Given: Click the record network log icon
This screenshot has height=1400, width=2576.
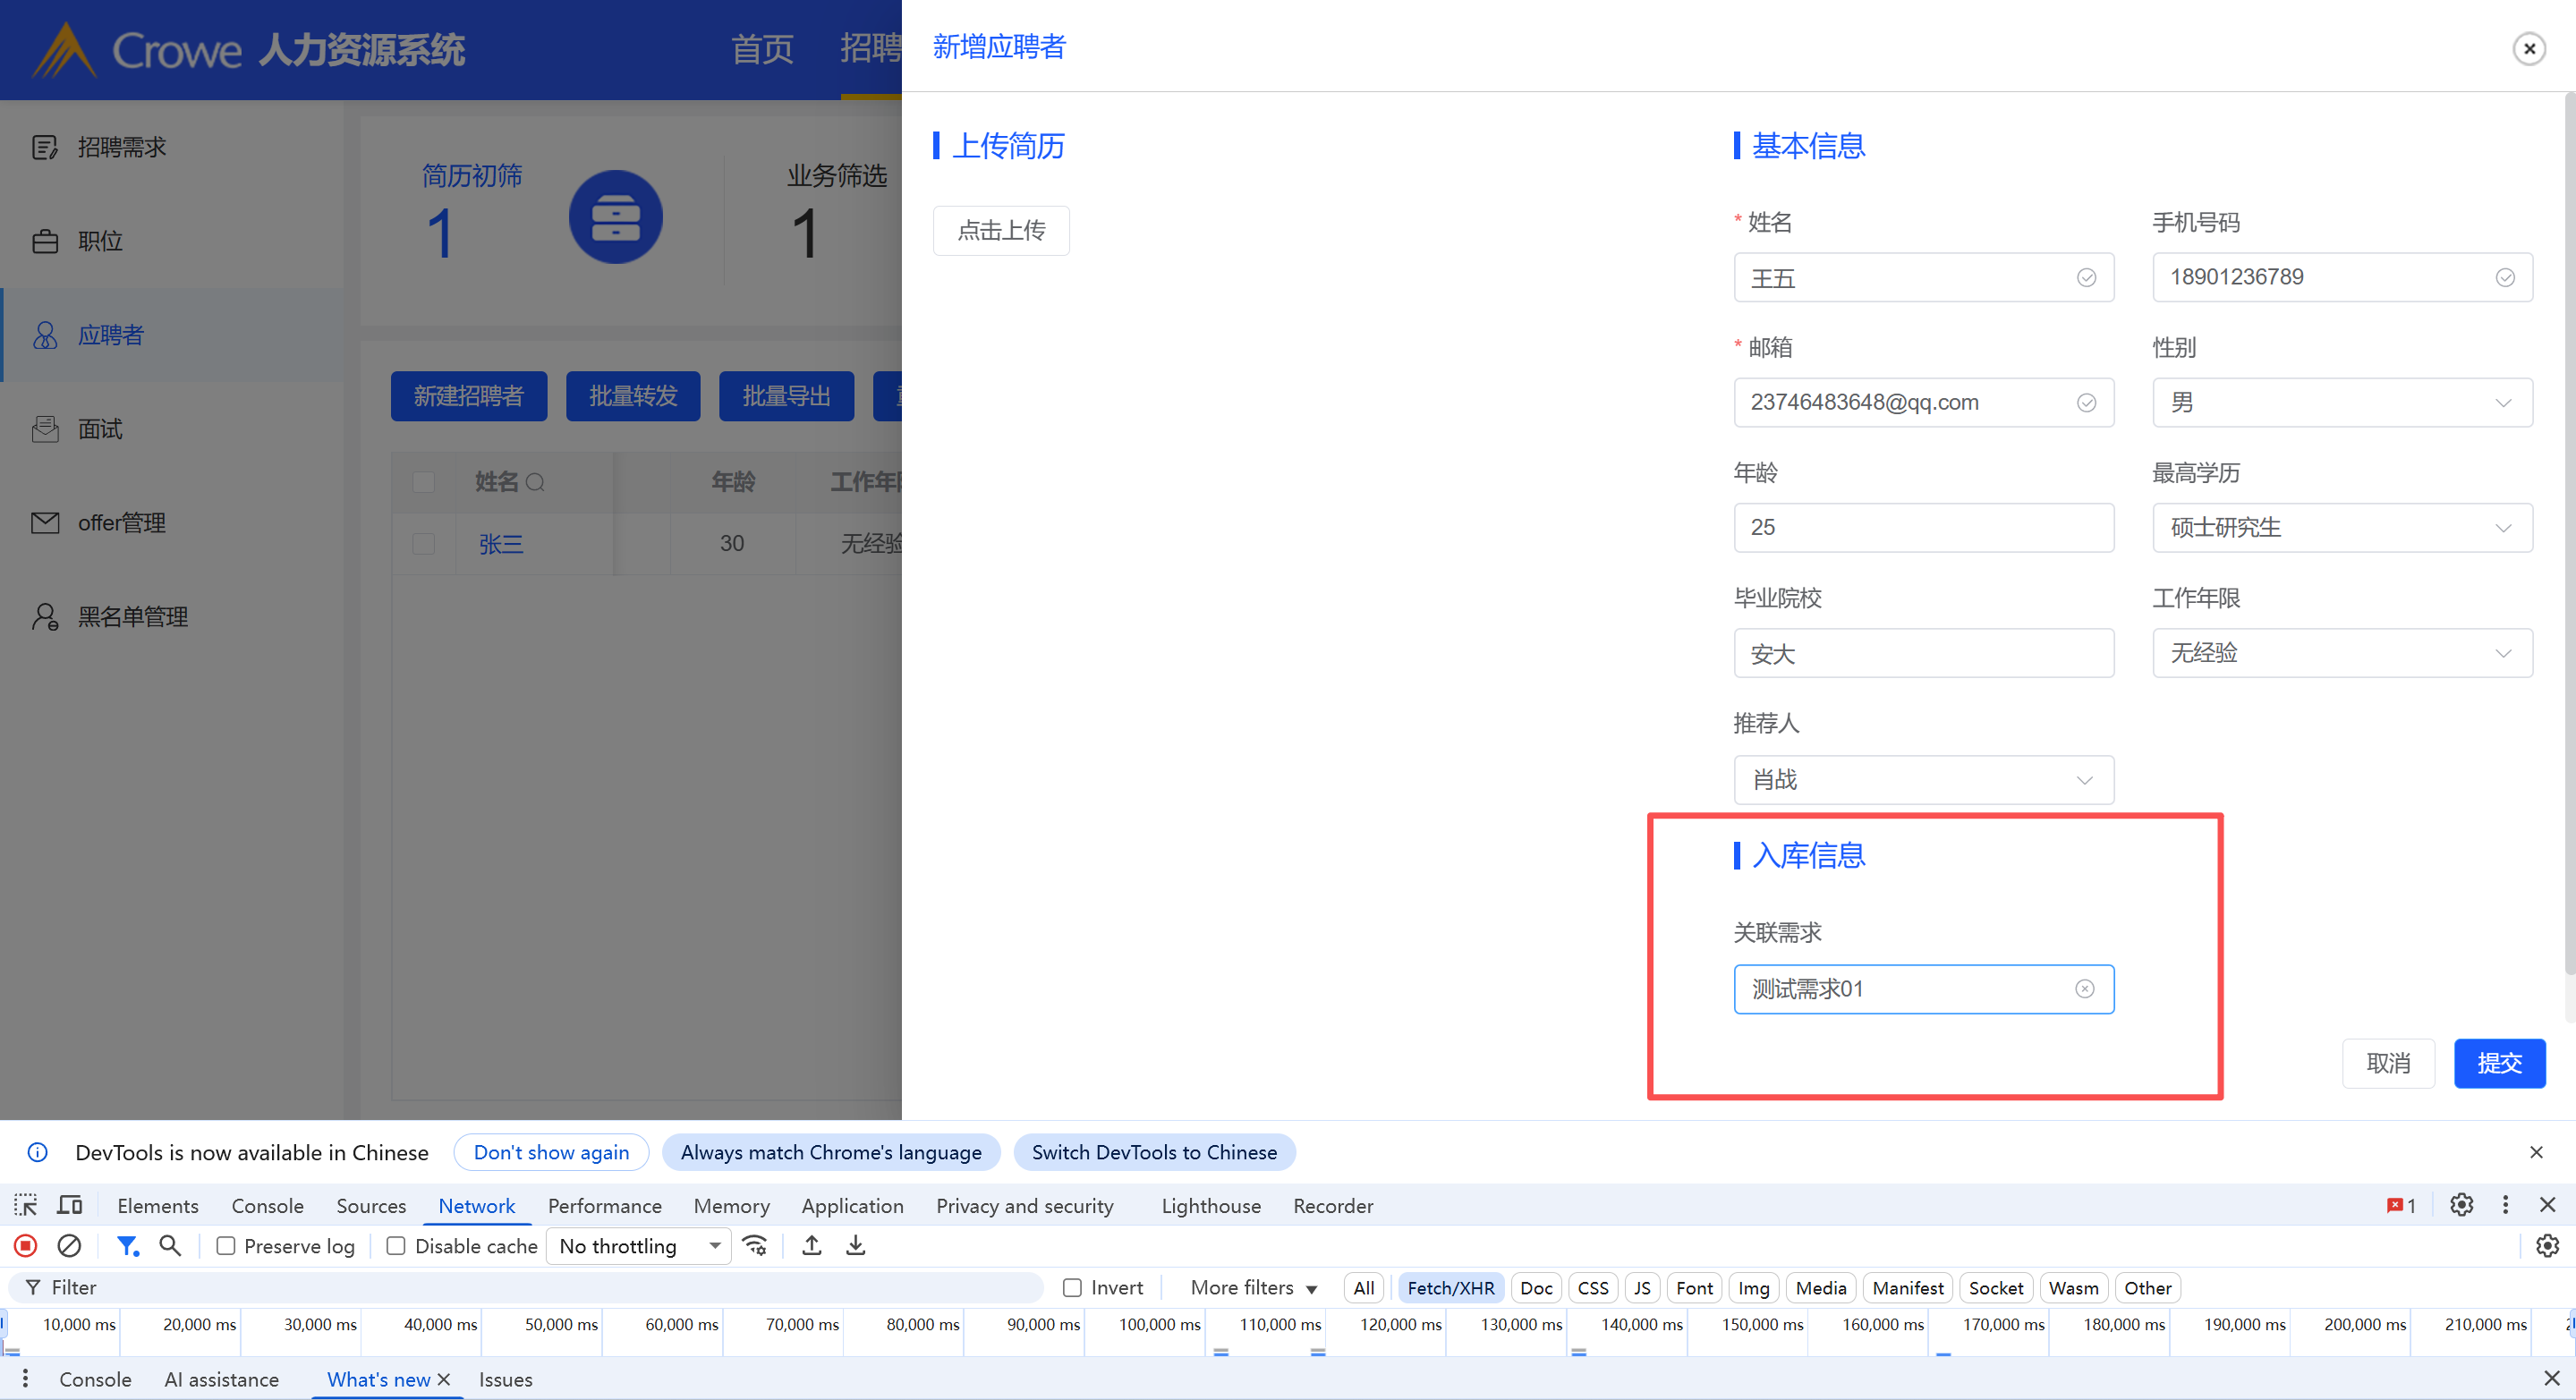Looking at the screenshot, I should click(x=26, y=1246).
